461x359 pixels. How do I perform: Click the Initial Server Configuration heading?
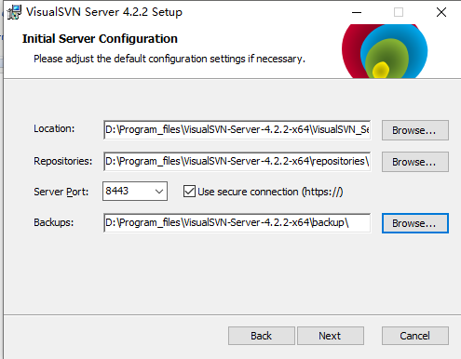(100, 39)
